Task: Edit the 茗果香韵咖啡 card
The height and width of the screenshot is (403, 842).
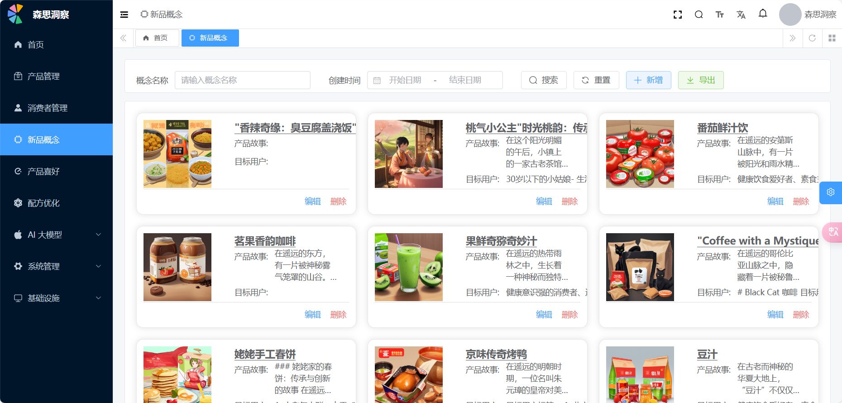Action: click(x=313, y=315)
